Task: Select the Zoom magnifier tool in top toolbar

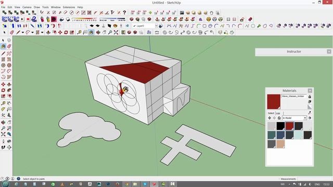Action: point(110,32)
